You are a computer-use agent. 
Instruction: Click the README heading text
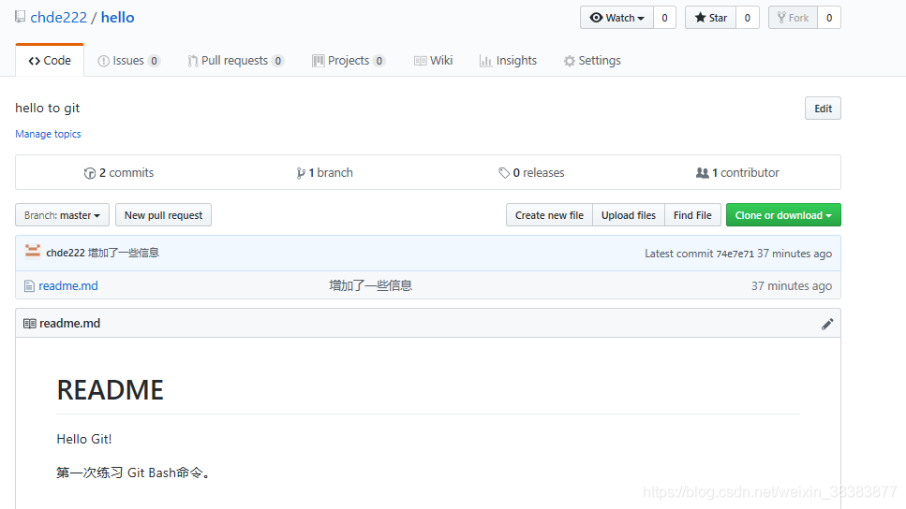(111, 390)
